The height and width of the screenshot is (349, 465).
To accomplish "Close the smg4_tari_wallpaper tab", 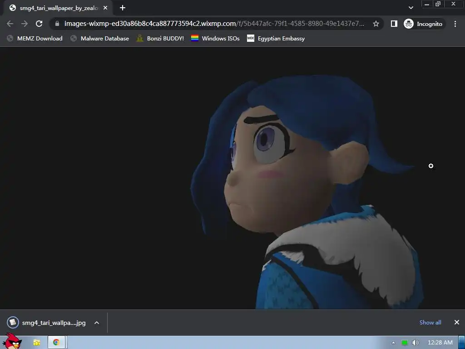I will (105, 8).
